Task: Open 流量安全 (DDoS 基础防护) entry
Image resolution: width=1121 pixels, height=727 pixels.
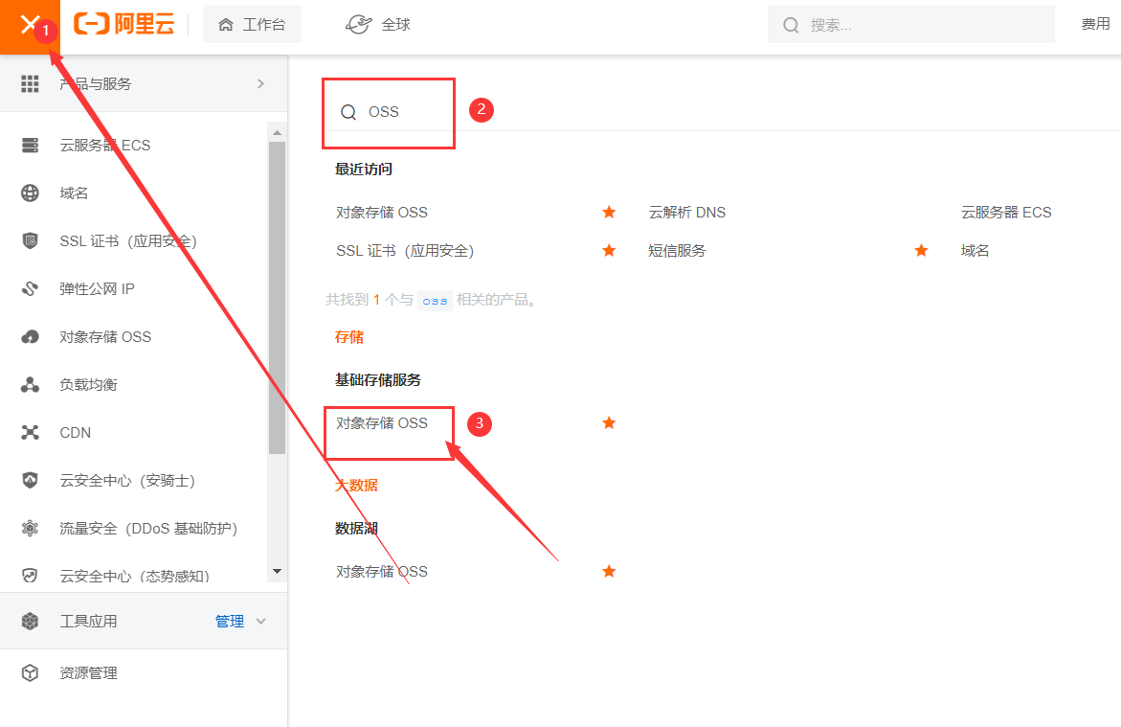Action: pyautogui.click(x=148, y=529)
